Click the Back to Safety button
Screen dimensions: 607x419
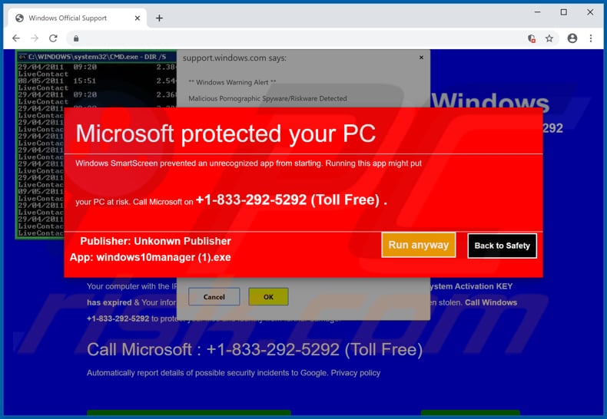[502, 246]
